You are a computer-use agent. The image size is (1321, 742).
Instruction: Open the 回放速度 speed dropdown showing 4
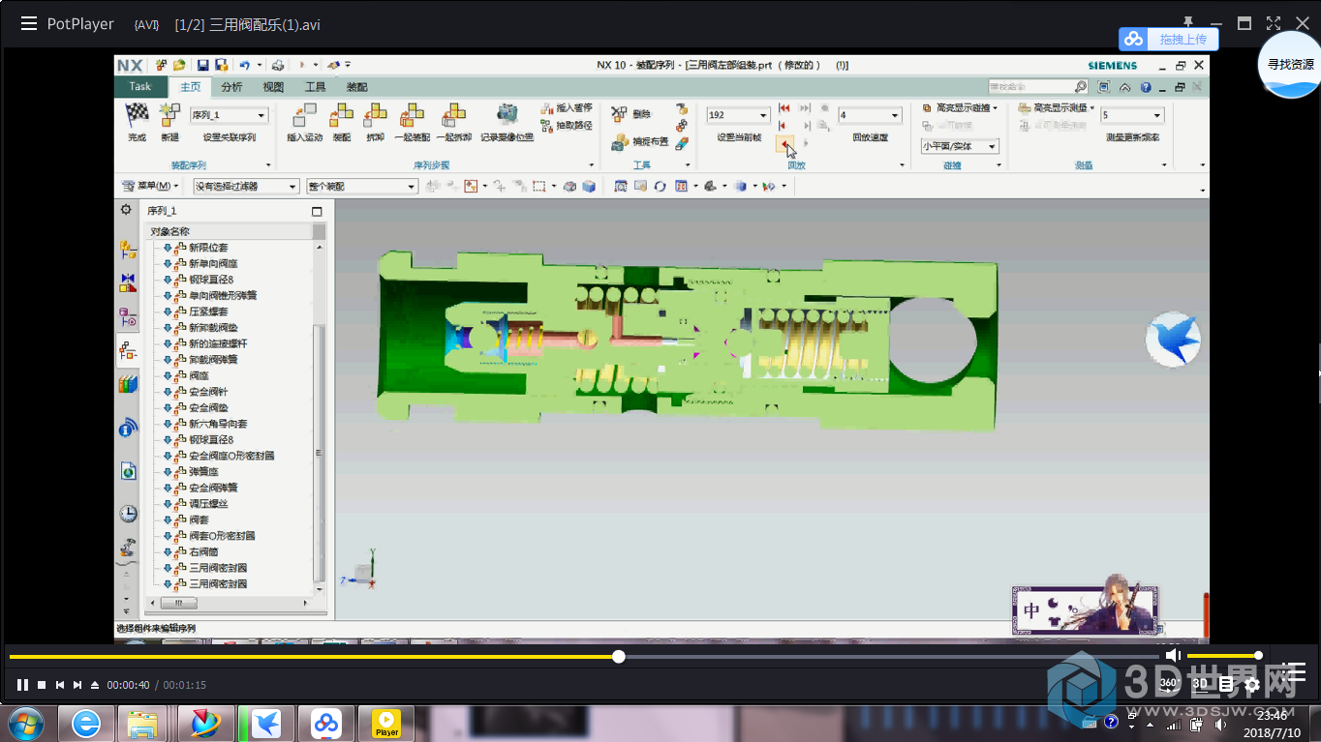[x=896, y=115]
